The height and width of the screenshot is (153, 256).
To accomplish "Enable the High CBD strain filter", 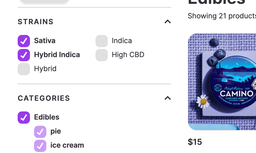I will (x=101, y=55).
